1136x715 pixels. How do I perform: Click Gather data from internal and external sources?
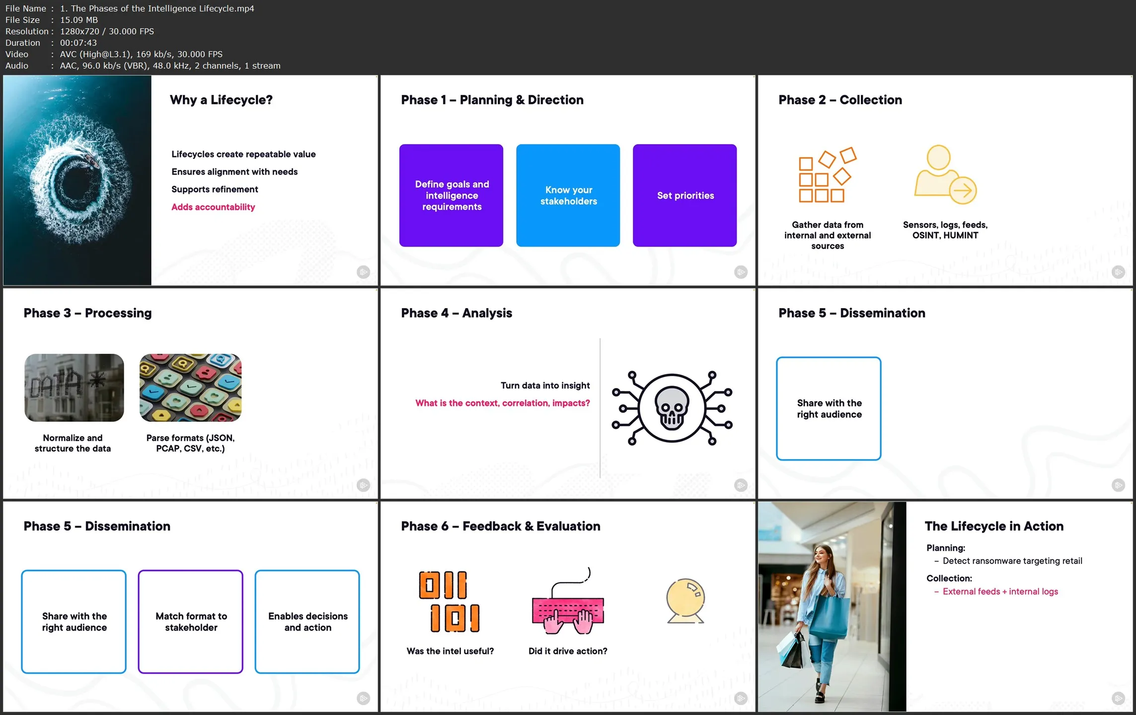click(828, 236)
